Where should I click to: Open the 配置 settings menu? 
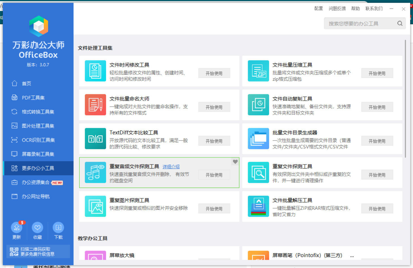319,9
